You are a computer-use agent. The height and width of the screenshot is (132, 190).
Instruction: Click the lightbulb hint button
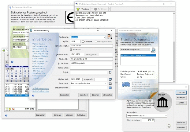tap(169, 126)
